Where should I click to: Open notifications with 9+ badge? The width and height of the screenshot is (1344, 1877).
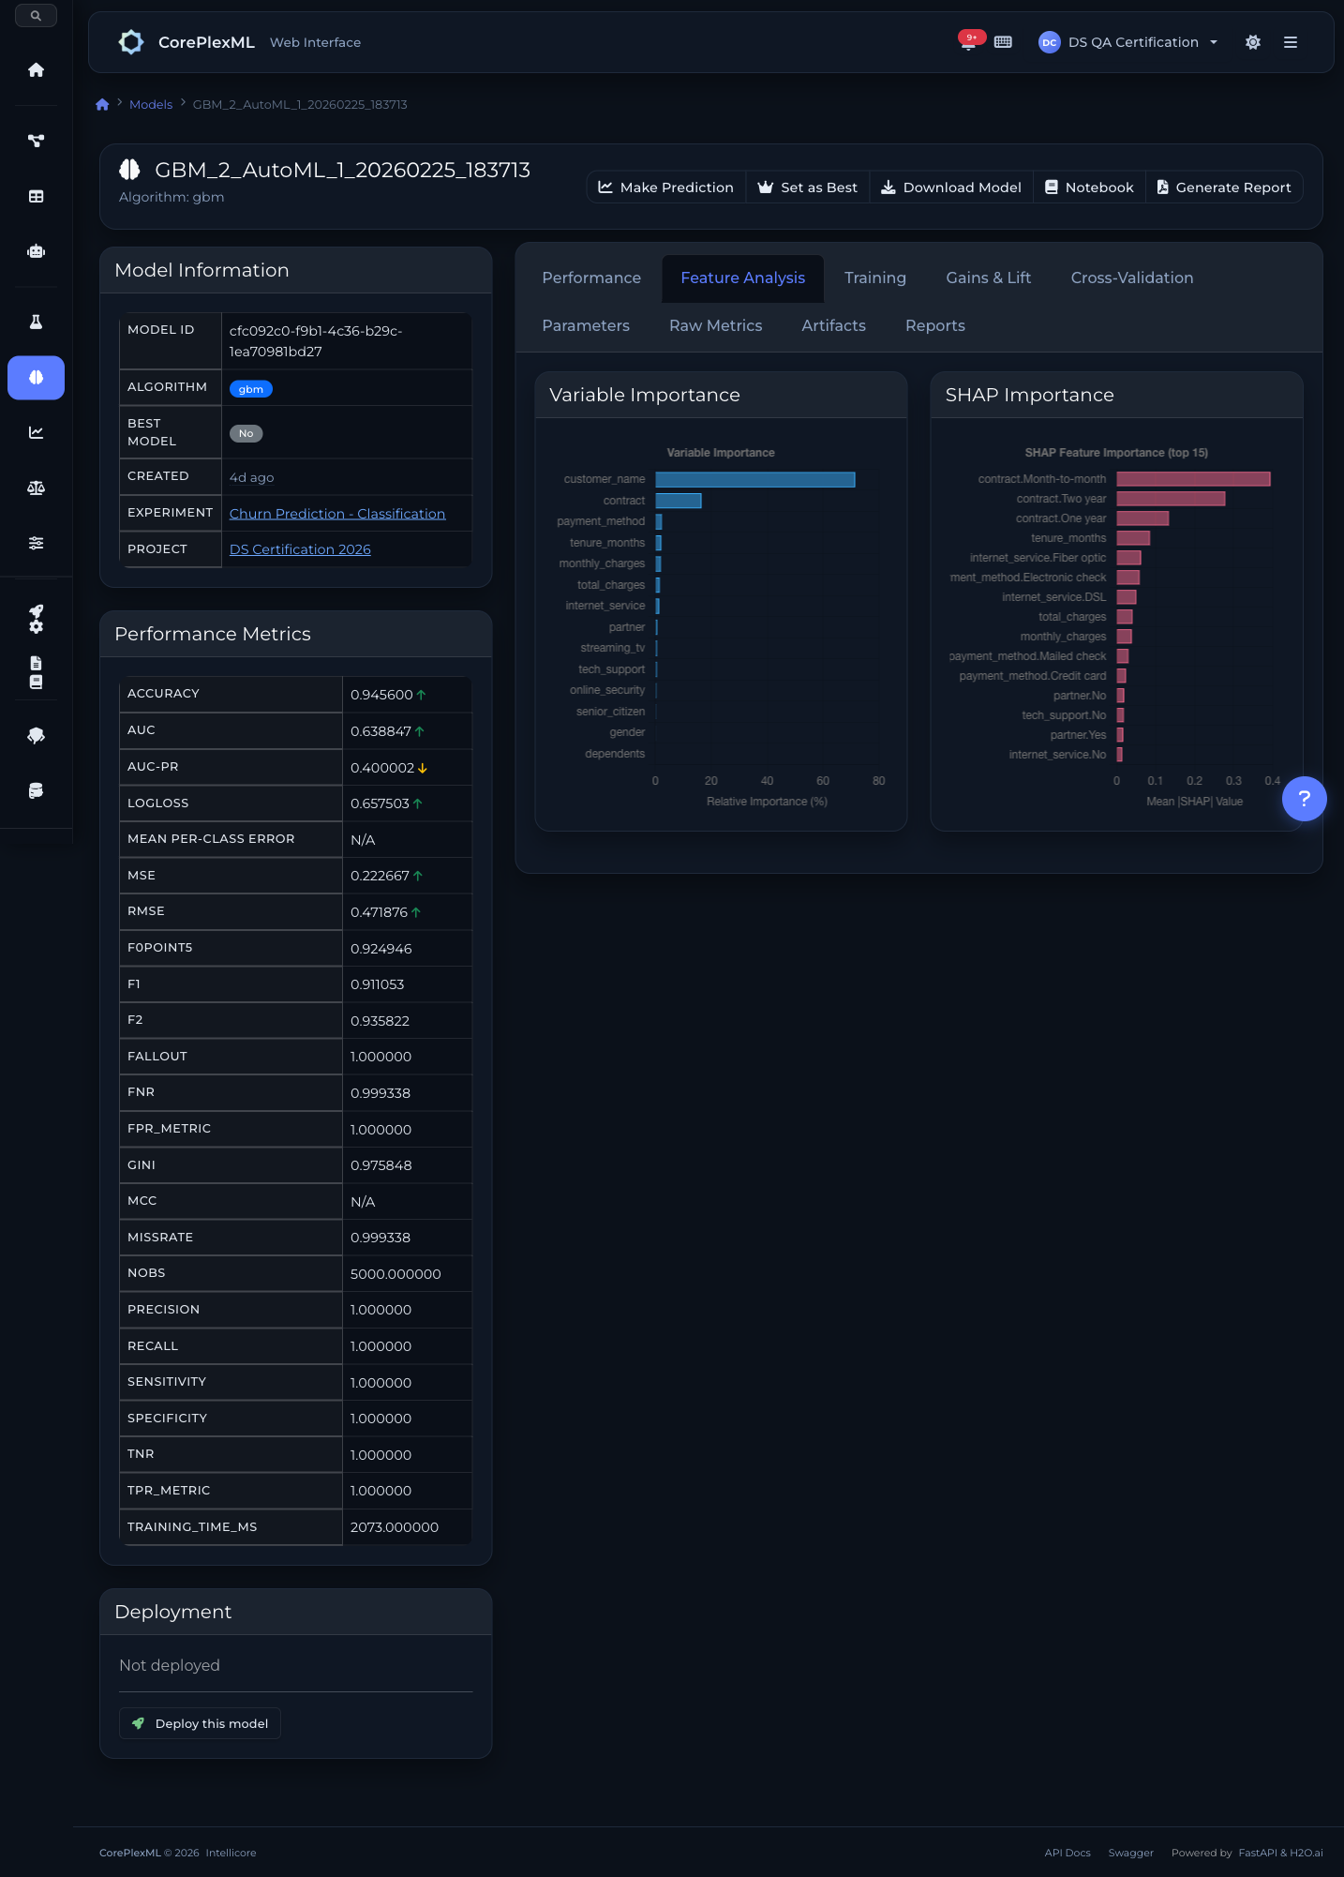click(969, 41)
